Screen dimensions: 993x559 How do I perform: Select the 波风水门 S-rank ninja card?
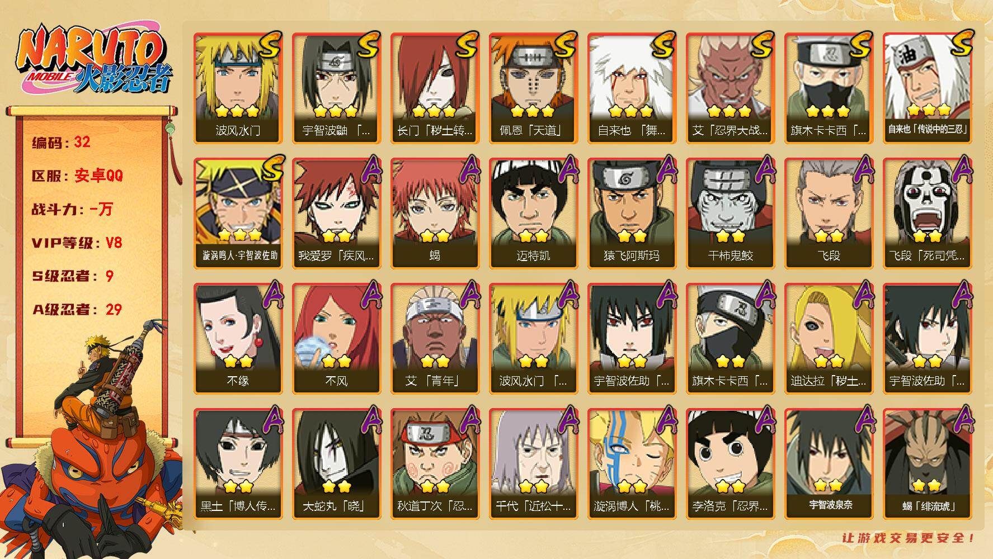tap(238, 88)
